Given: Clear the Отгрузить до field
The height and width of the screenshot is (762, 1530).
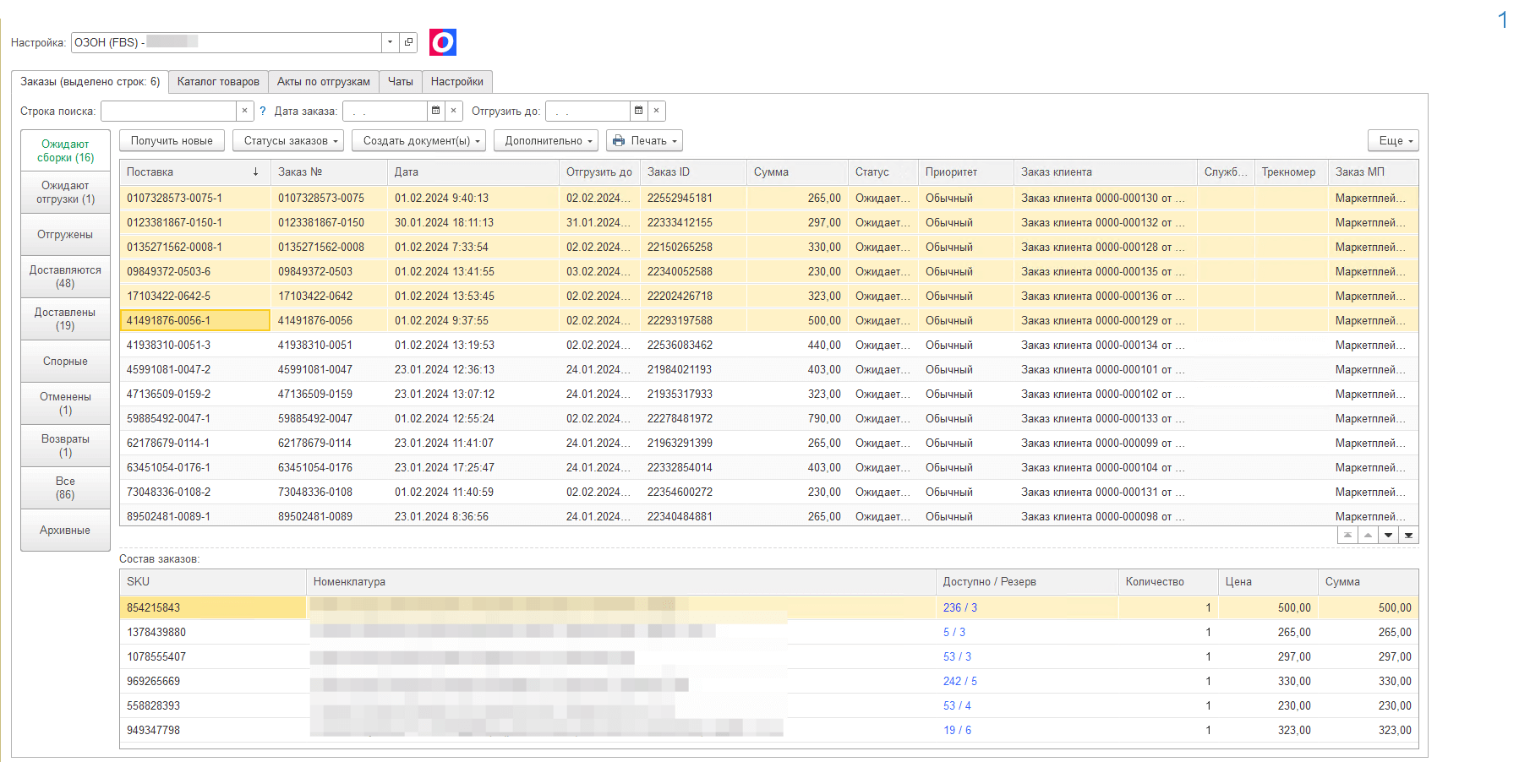Looking at the screenshot, I should (x=657, y=111).
